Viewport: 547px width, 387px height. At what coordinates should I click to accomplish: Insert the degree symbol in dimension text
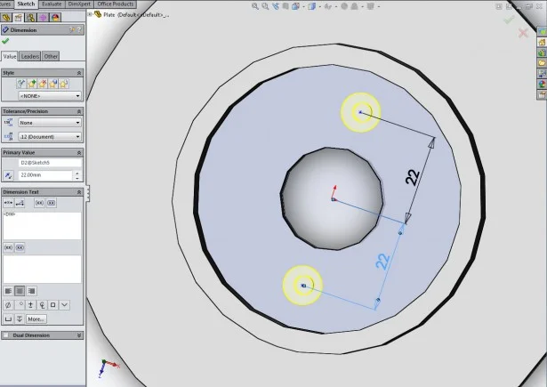click(20, 305)
